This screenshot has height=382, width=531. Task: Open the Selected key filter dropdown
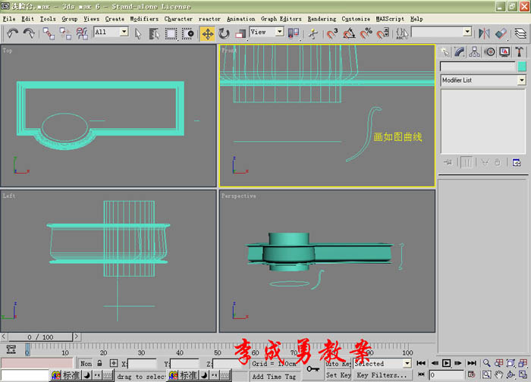tap(407, 364)
